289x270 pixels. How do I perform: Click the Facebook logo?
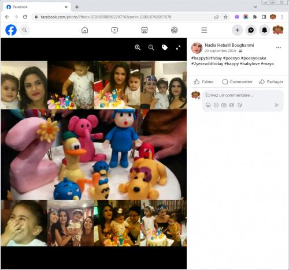pos(11,30)
